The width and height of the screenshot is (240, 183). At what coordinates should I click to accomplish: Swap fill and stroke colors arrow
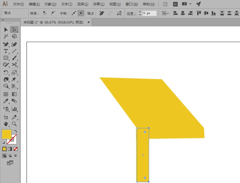click(16, 131)
